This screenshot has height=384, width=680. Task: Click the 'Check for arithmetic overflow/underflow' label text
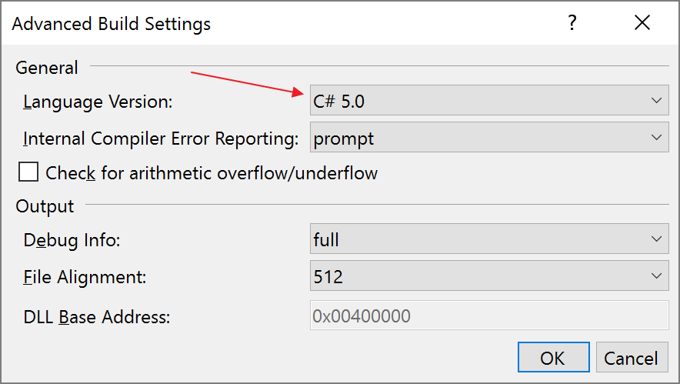click(212, 173)
